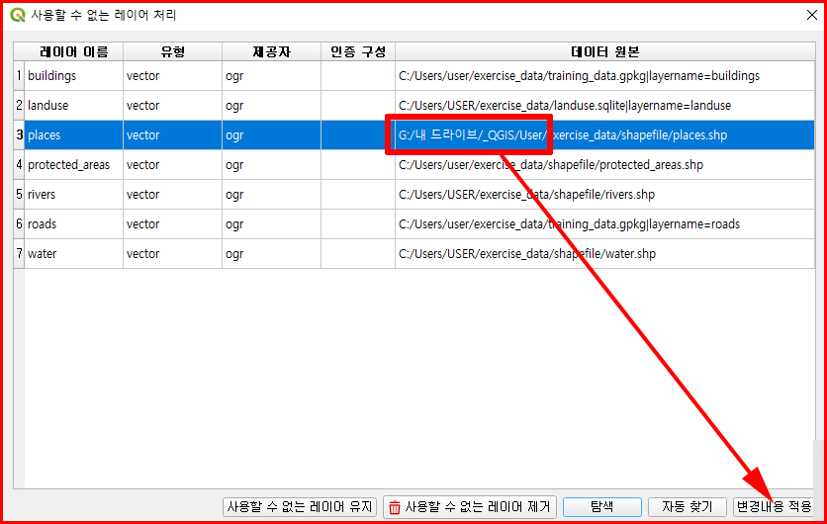Click protected_areas.shp data source path

605,164
